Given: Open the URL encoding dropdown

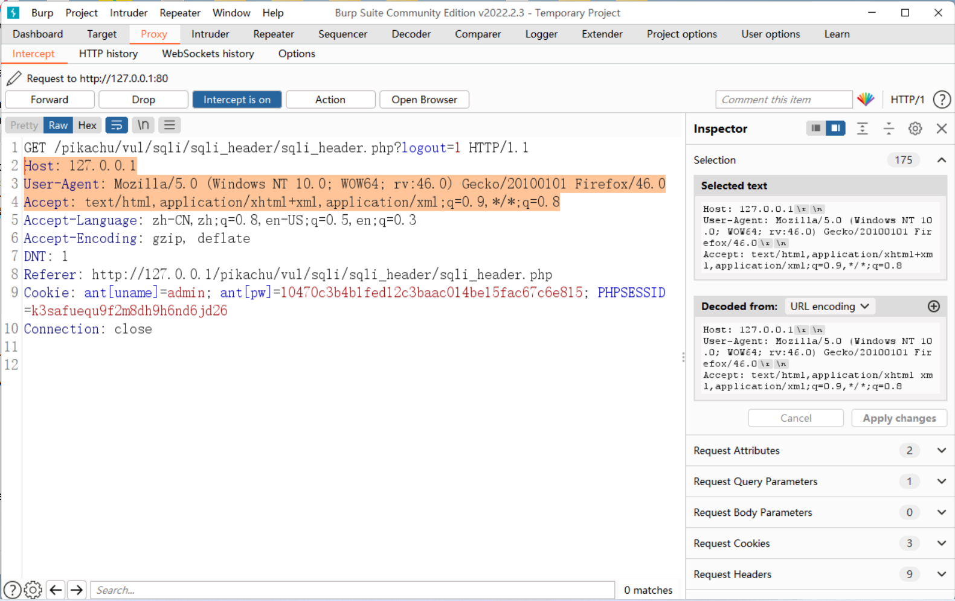Looking at the screenshot, I should point(829,307).
